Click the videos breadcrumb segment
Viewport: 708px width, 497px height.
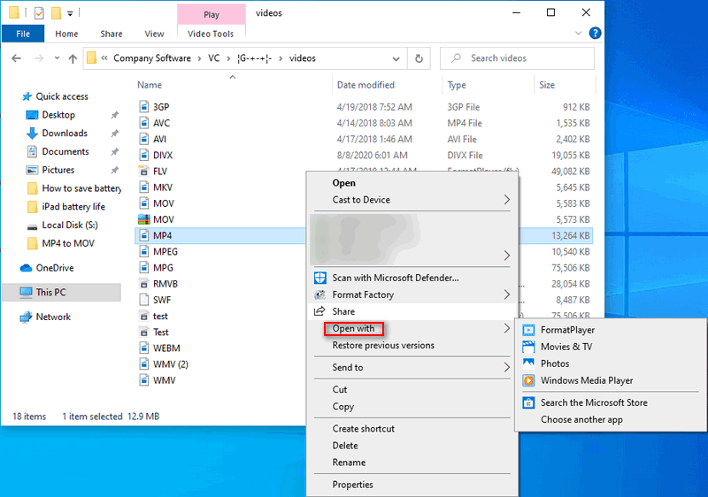(302, 58)
